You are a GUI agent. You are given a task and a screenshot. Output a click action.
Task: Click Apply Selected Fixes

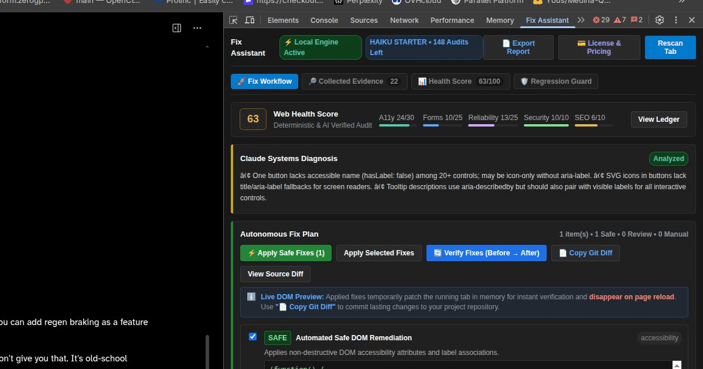[x=379, y=253]
